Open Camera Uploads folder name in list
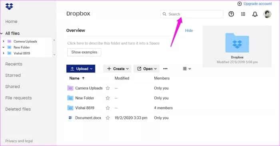The width and height of the screenshot is (280, 146). tap(89, 88)
